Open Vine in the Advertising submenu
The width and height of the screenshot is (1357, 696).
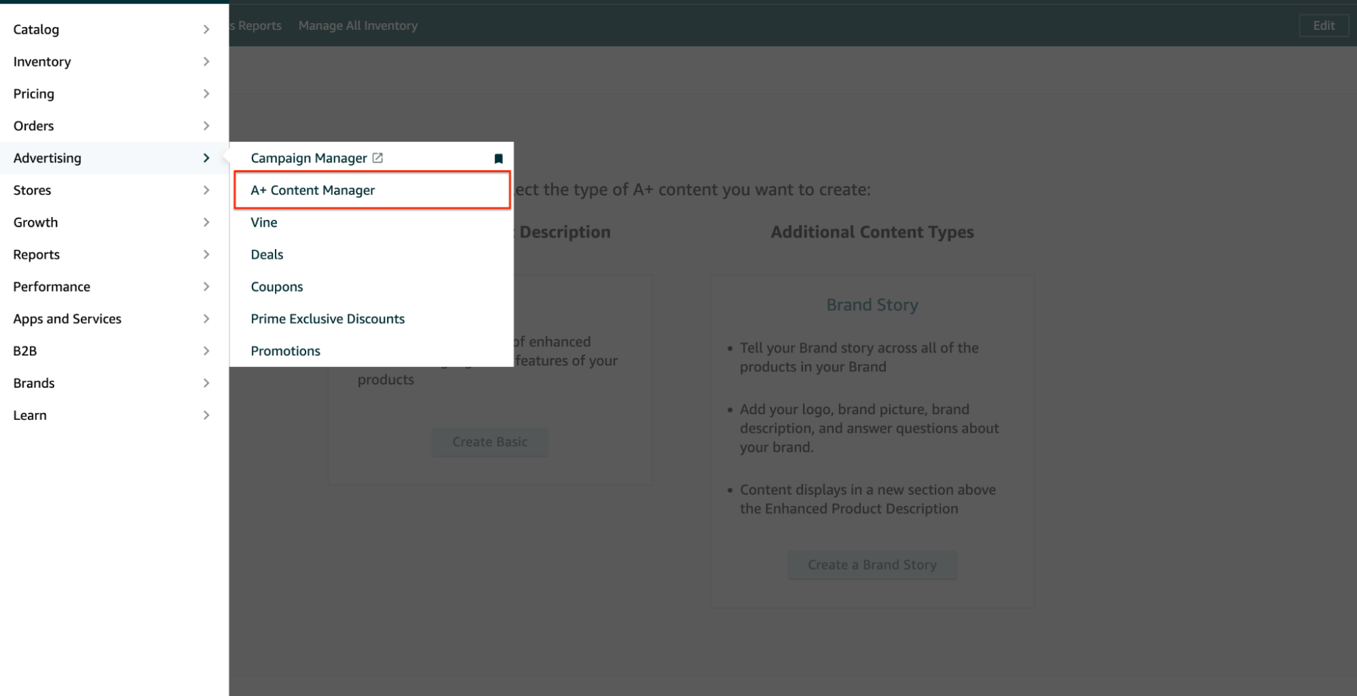(264, 223)
